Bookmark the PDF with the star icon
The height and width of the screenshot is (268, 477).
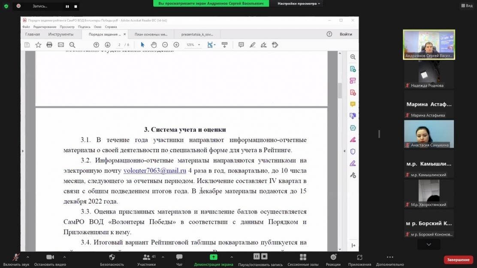click(x=38, y=45)
